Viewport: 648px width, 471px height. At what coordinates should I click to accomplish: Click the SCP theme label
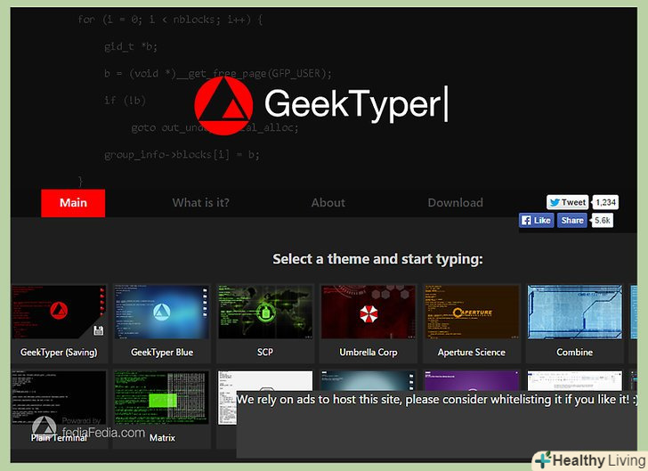pos(265,353)
